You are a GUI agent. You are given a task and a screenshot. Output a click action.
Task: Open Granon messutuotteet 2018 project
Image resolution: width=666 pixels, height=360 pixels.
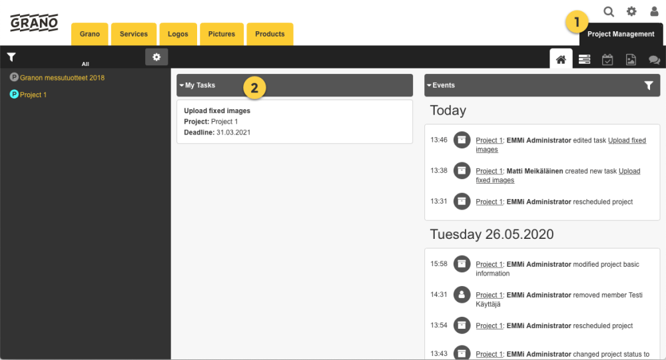coord(61,78)
